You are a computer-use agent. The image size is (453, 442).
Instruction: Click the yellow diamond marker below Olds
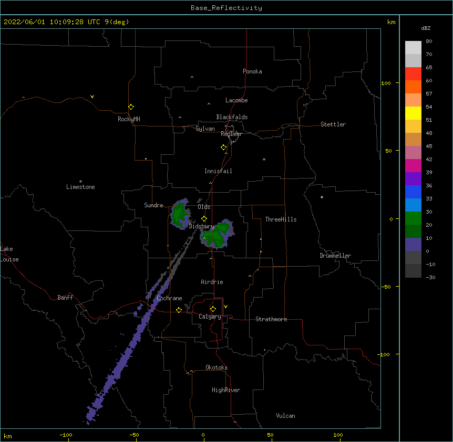(204, 219)
